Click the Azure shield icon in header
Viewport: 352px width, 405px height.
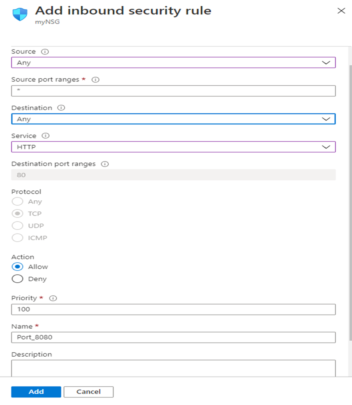click(x=20, y=13)
